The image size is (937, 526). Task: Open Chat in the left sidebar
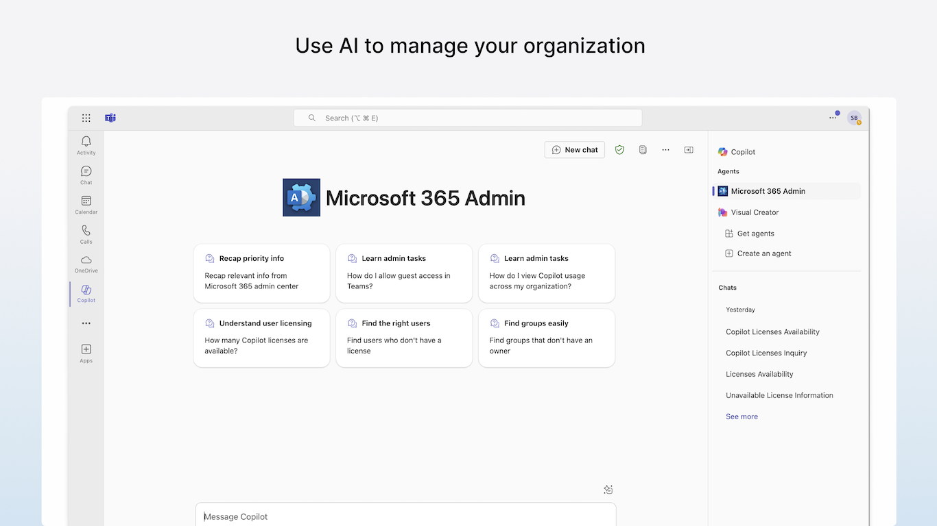pyautogui.click(x=86, y=175)
